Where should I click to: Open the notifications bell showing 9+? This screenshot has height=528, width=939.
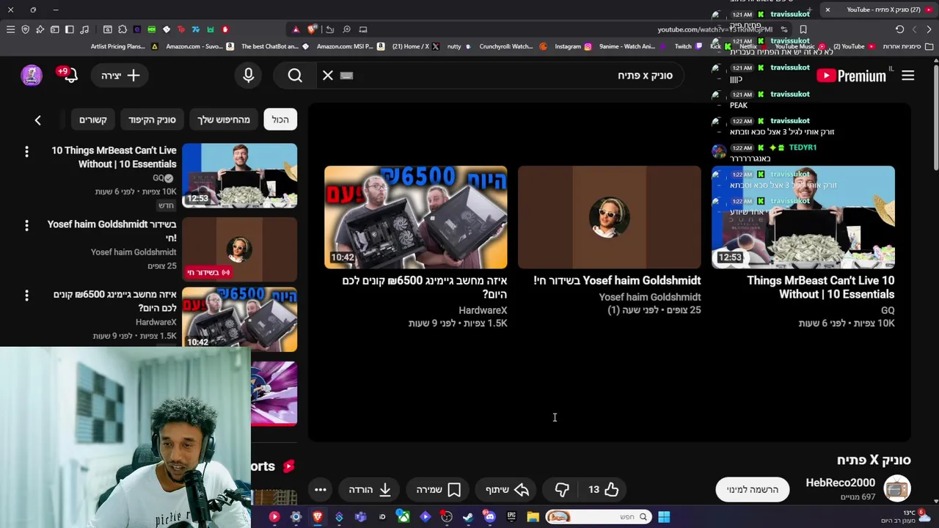pyautogui.click(x=69, y=75)
